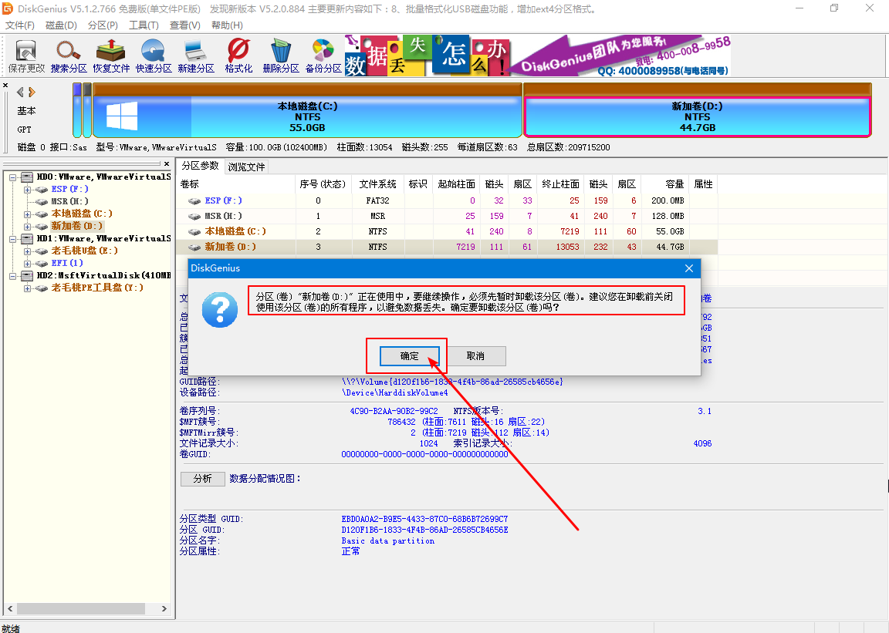Click the HD1 hard disk icon in the tree
This screenshot has height=633, width=889.
coord(27,239)
